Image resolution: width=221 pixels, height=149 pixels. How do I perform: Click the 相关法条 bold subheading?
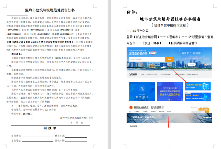[x=16, y=54]
